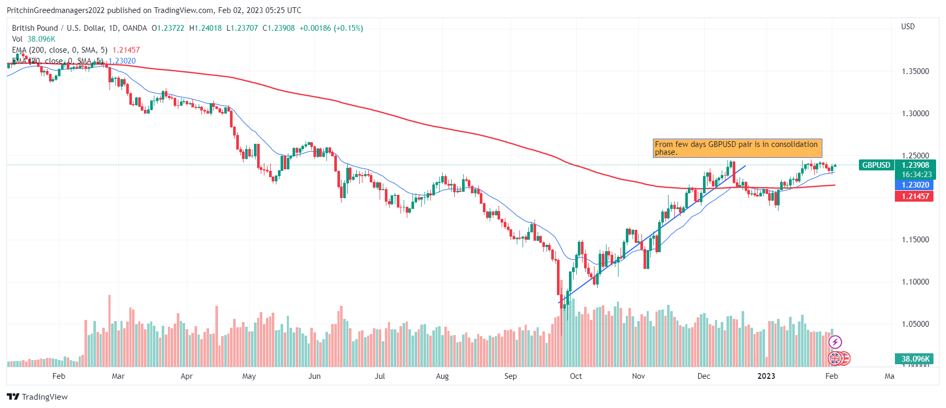Click the Dec label on time axis

click(704, 376)
